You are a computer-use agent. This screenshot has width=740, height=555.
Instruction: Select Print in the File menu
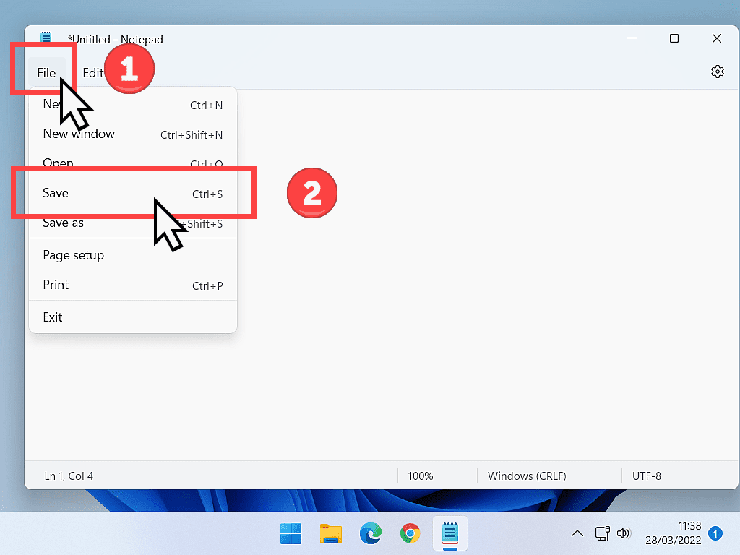tap(133, 285)
